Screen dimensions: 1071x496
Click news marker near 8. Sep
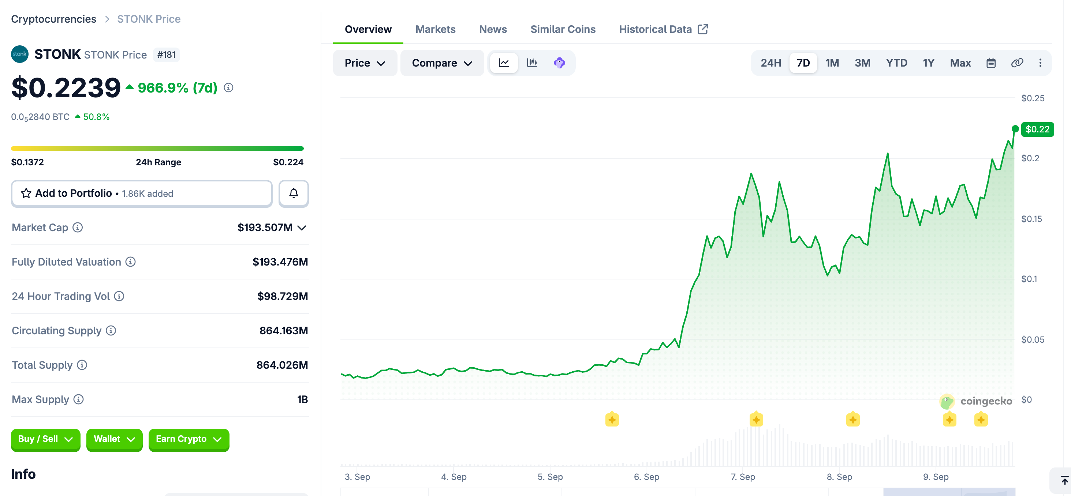[x=853, y=419]
